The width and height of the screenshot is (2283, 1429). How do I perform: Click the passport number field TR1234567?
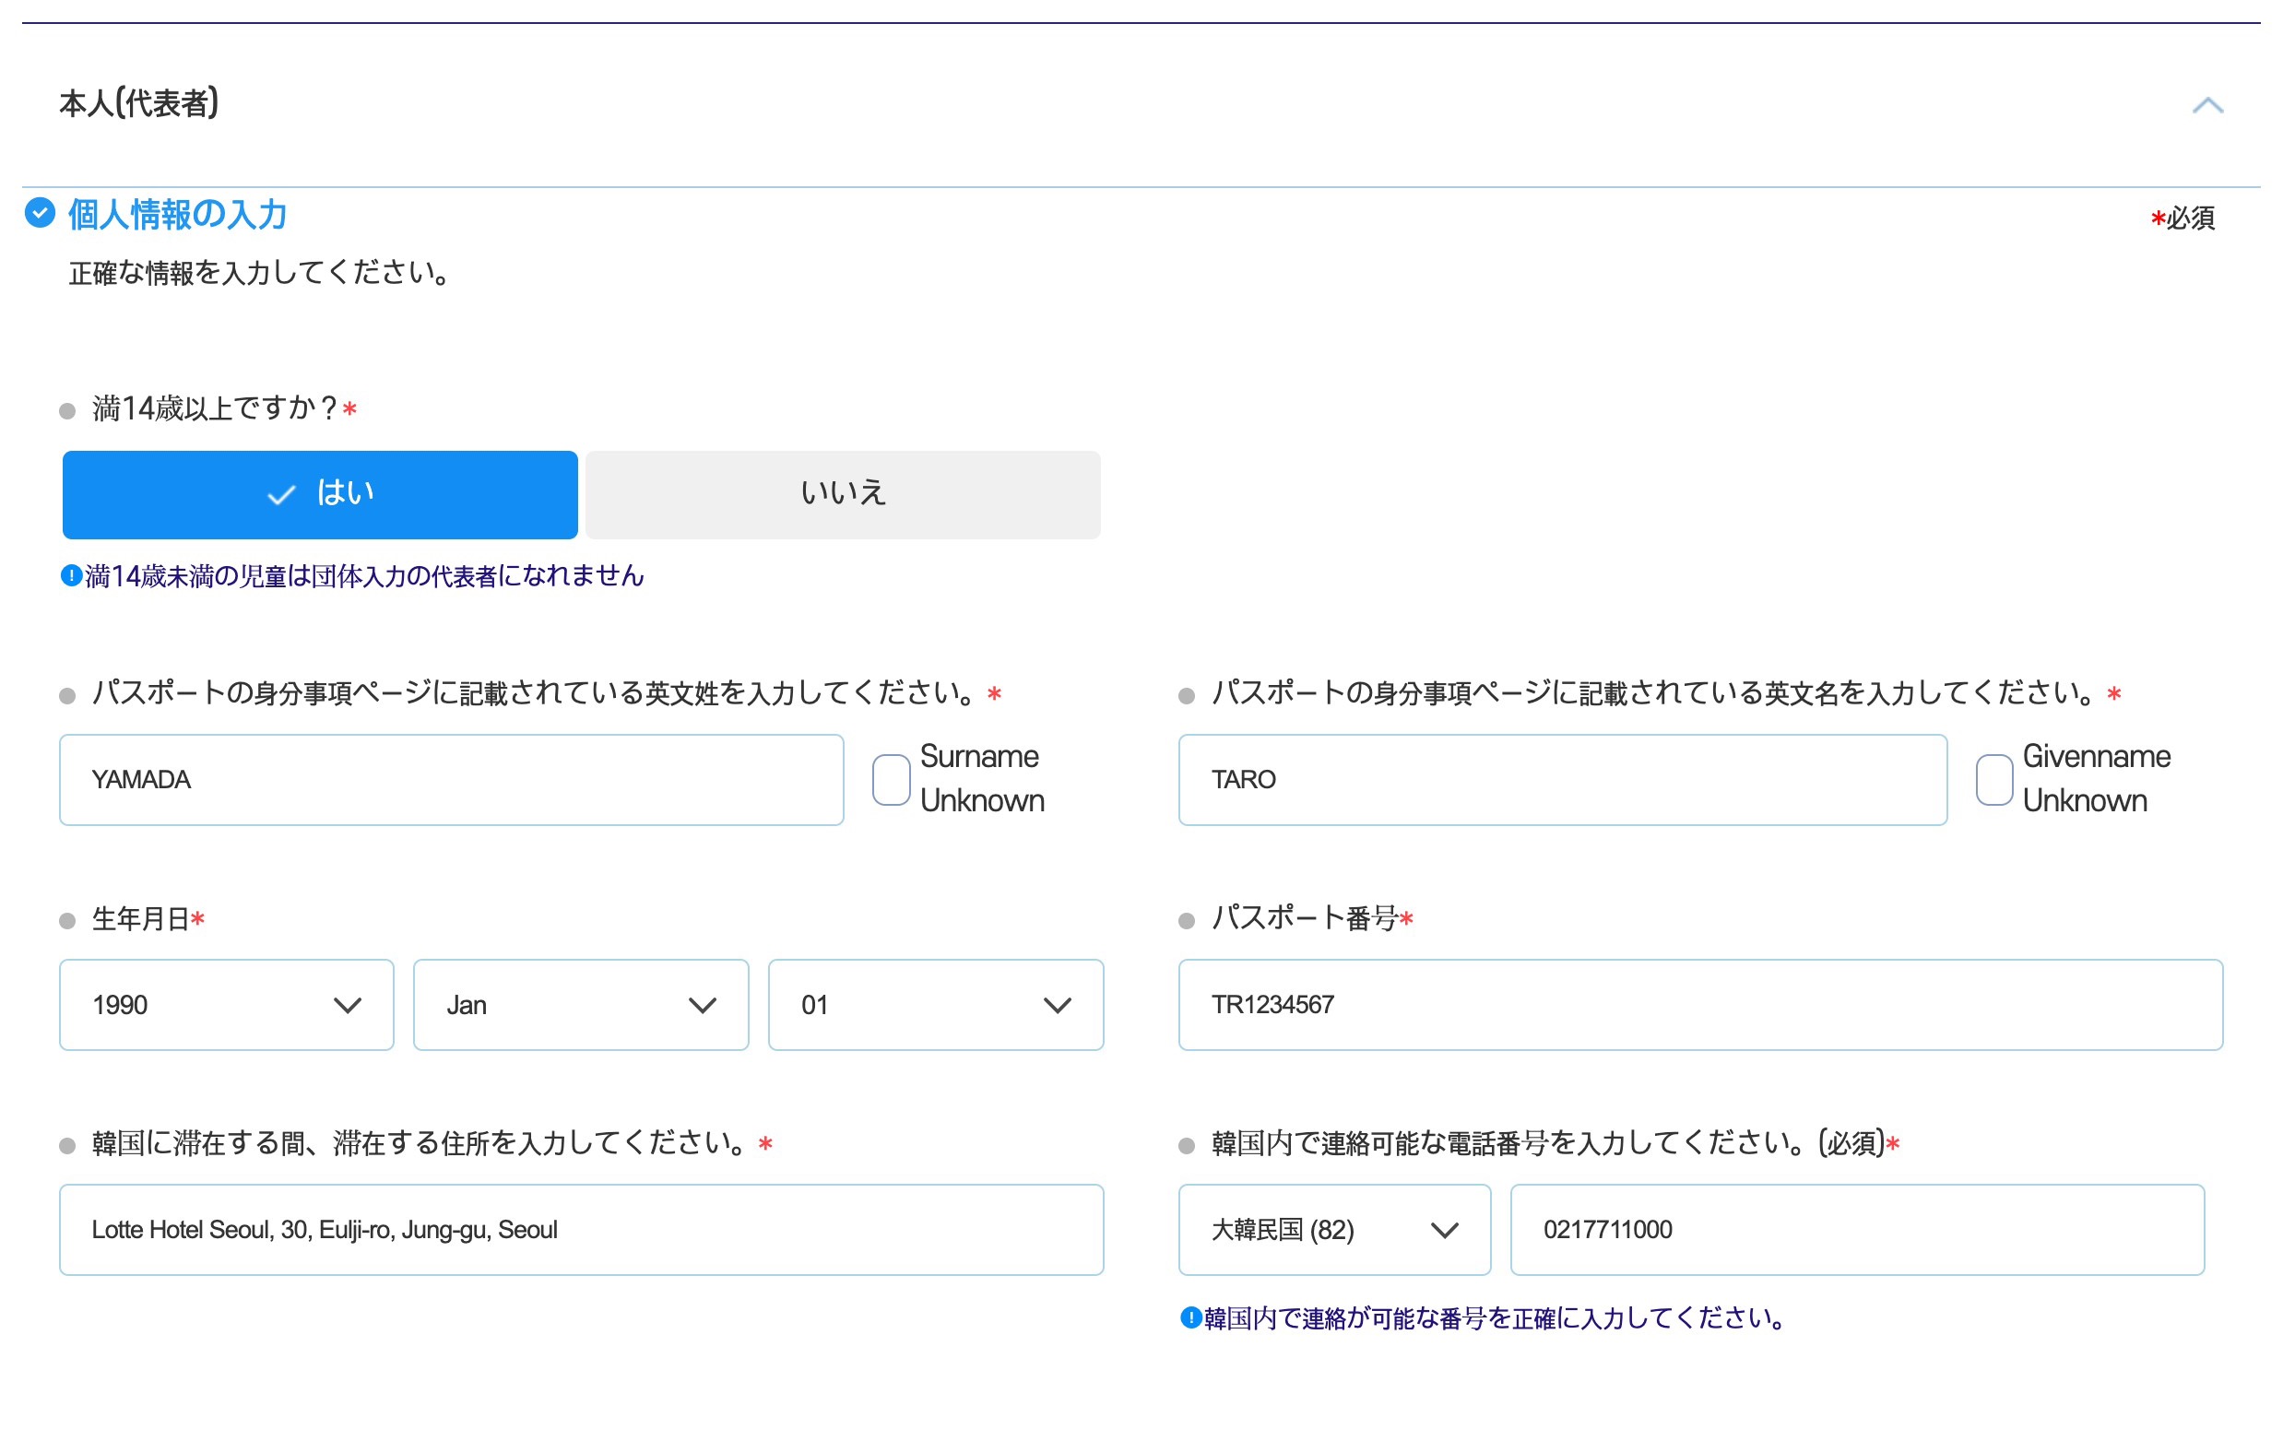[x=1700, y=1004]
